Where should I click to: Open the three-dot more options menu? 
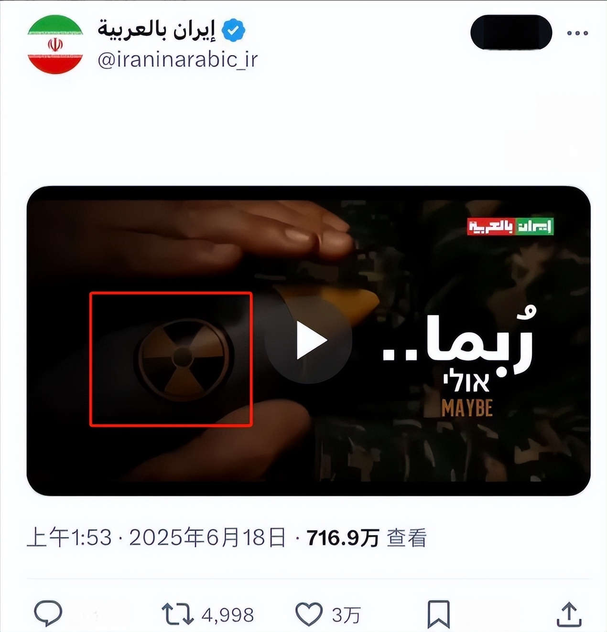tap(577, 33)
